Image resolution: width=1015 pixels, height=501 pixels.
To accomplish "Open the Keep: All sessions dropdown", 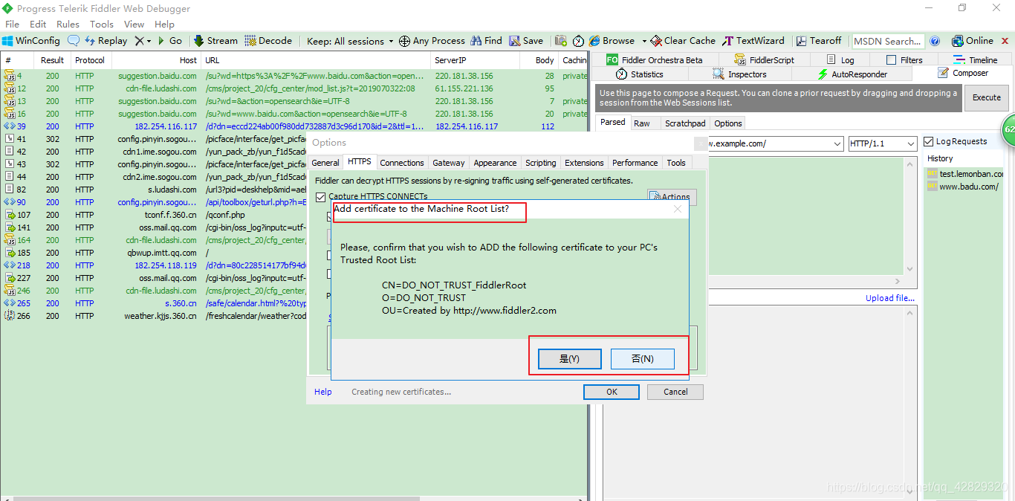I will coord(350,41).
